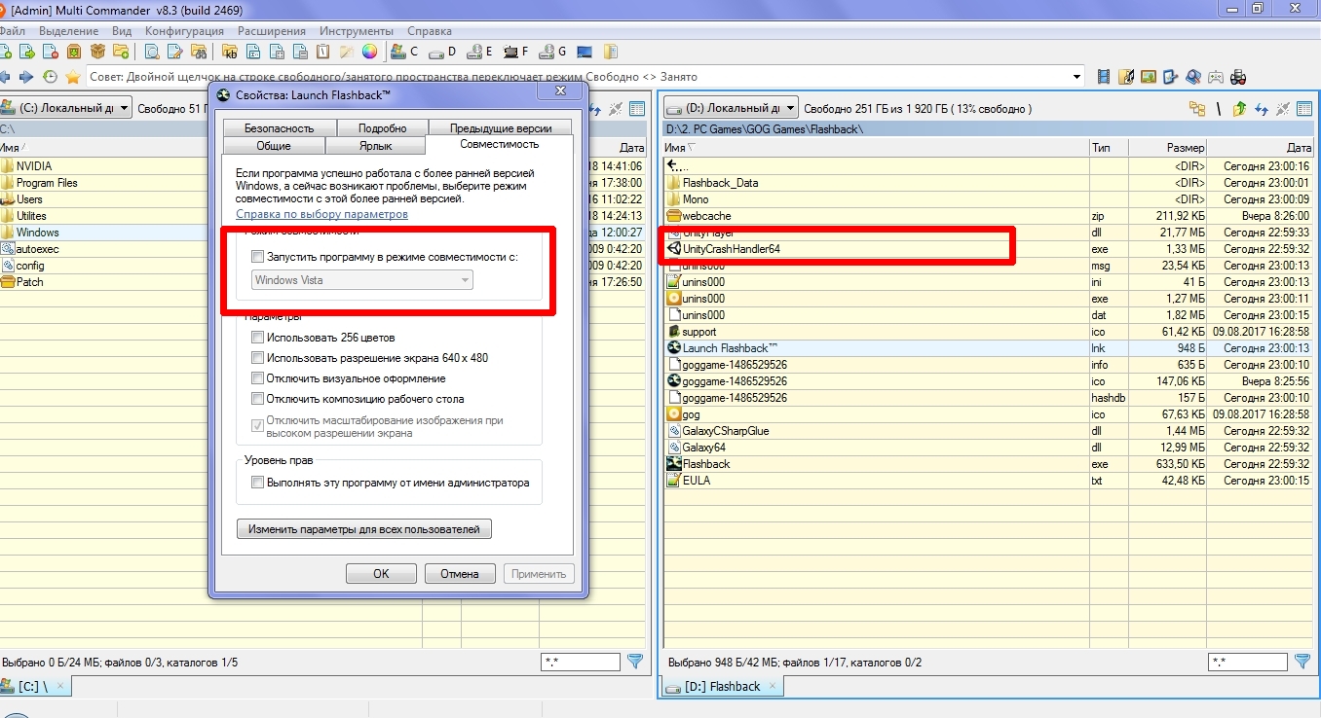Go up one folder in right panel
This screenshot has height=718, width=1321.
(x=1239, y=109)
